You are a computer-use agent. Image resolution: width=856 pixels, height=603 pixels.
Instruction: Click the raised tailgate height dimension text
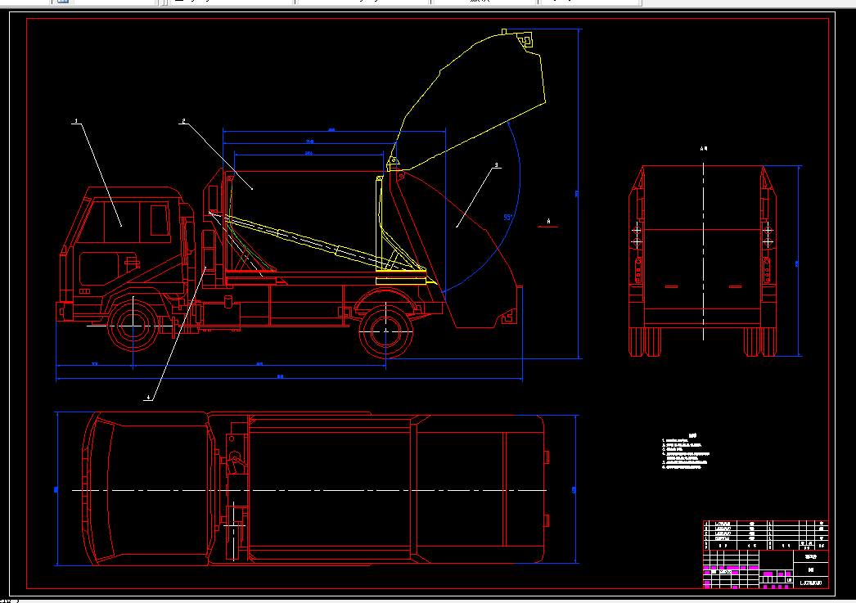coord(577,194)
